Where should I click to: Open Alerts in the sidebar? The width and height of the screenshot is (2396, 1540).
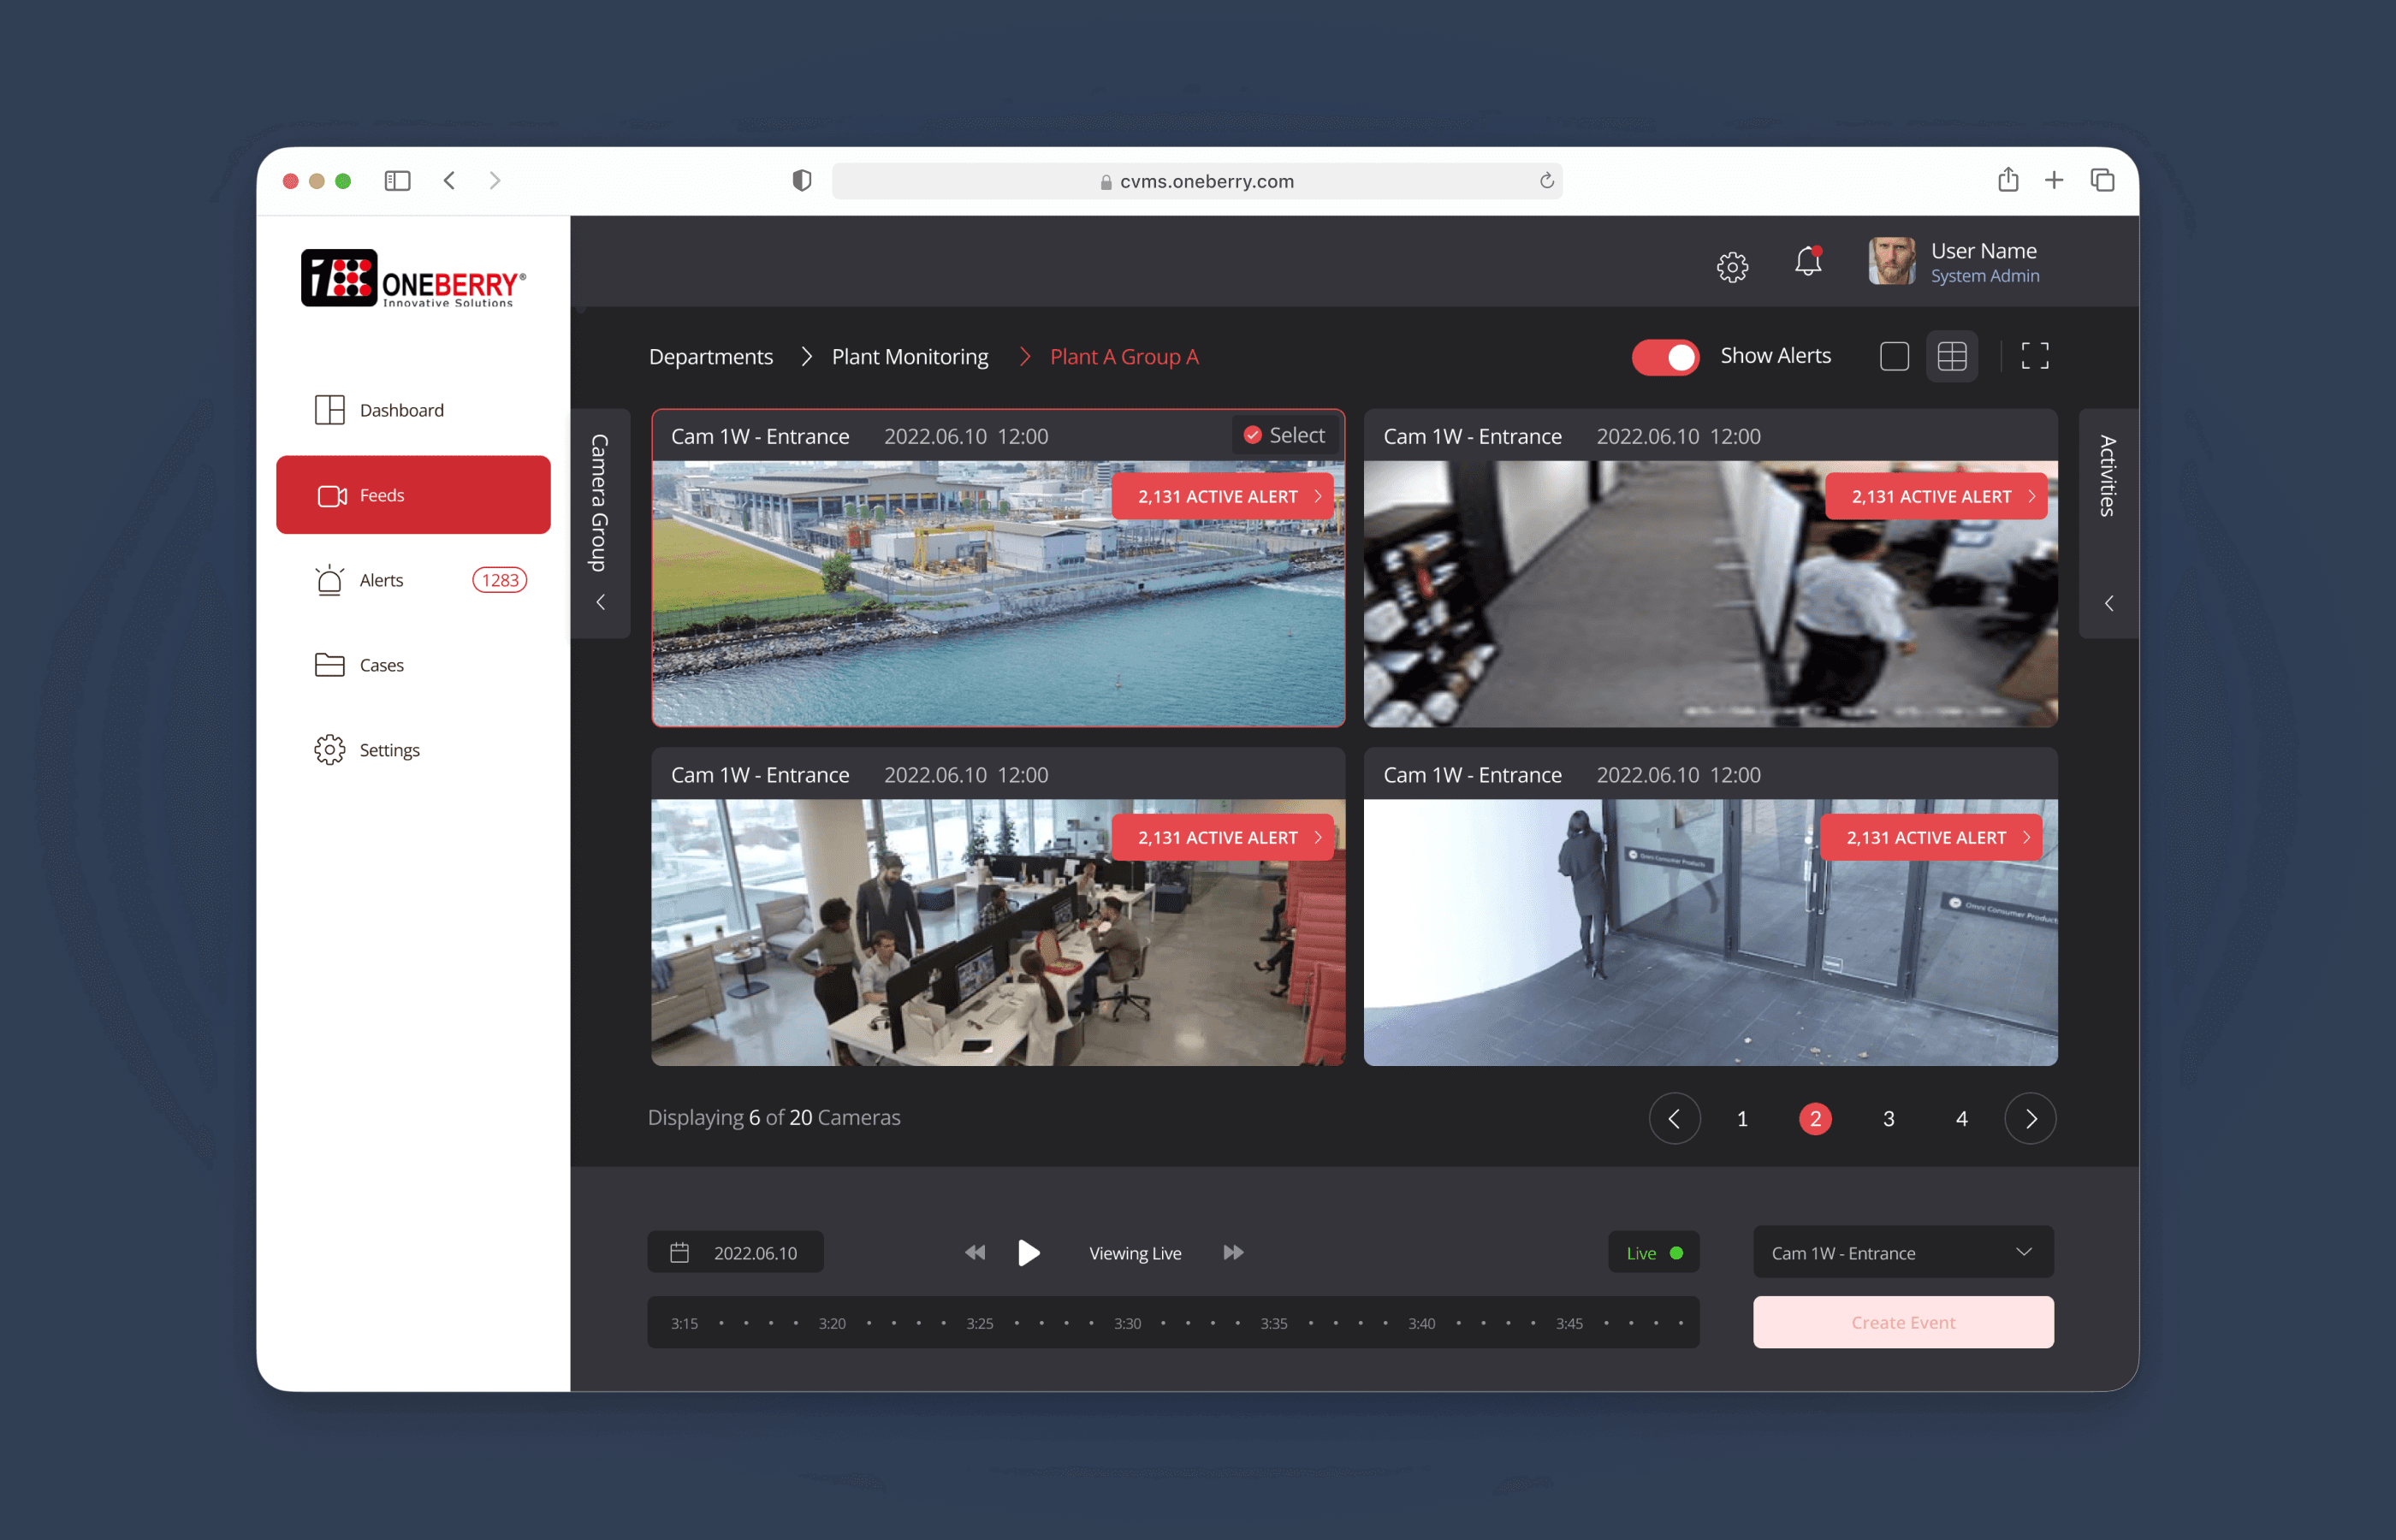coord(413,580)
